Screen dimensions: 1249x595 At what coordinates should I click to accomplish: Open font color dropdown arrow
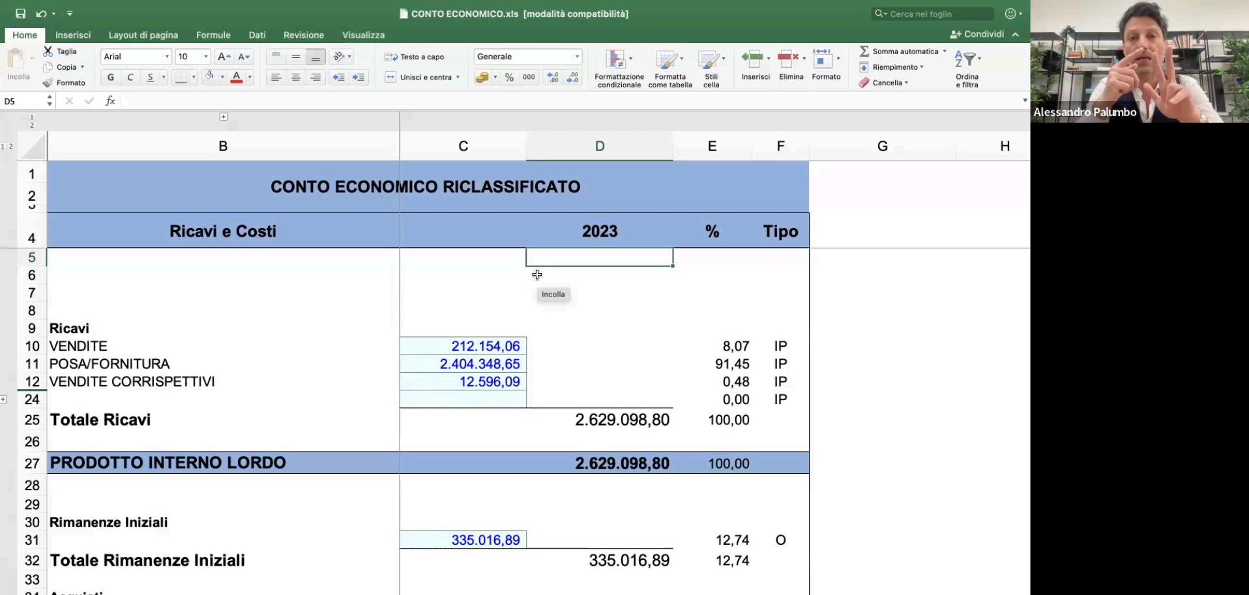click(250, 78)
